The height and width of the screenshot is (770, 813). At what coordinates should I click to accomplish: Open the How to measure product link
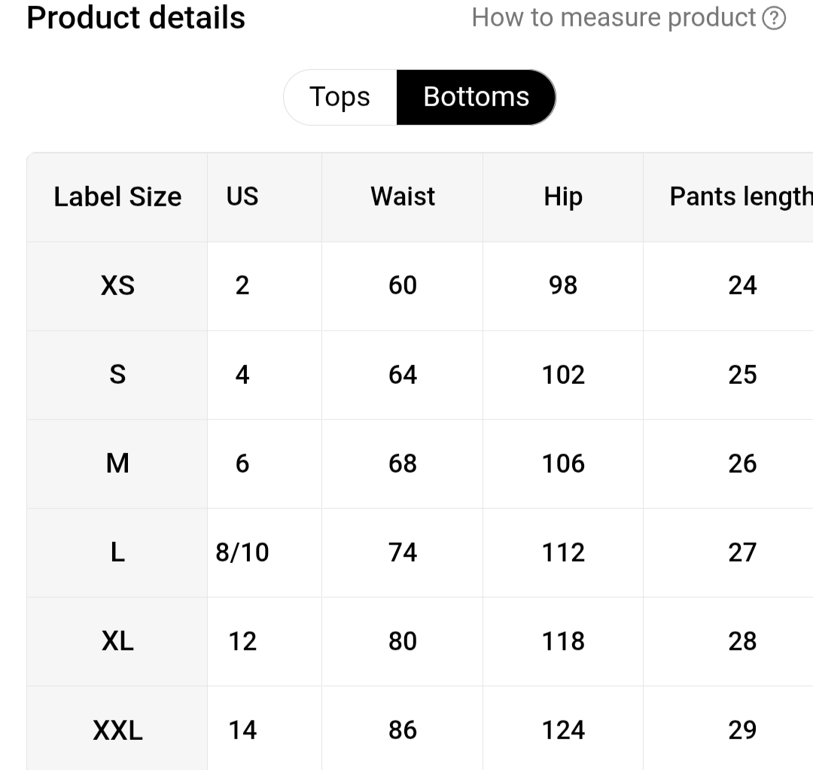click(614, 18)
